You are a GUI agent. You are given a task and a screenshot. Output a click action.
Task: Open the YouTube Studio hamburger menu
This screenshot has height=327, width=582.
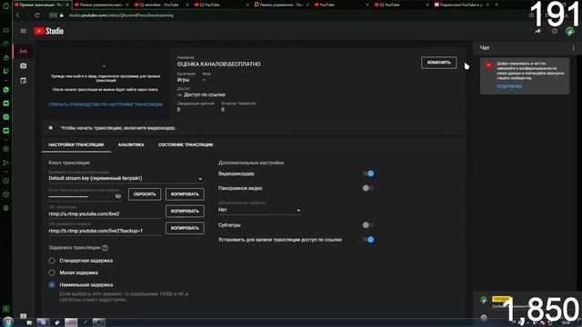coord(23,31)
